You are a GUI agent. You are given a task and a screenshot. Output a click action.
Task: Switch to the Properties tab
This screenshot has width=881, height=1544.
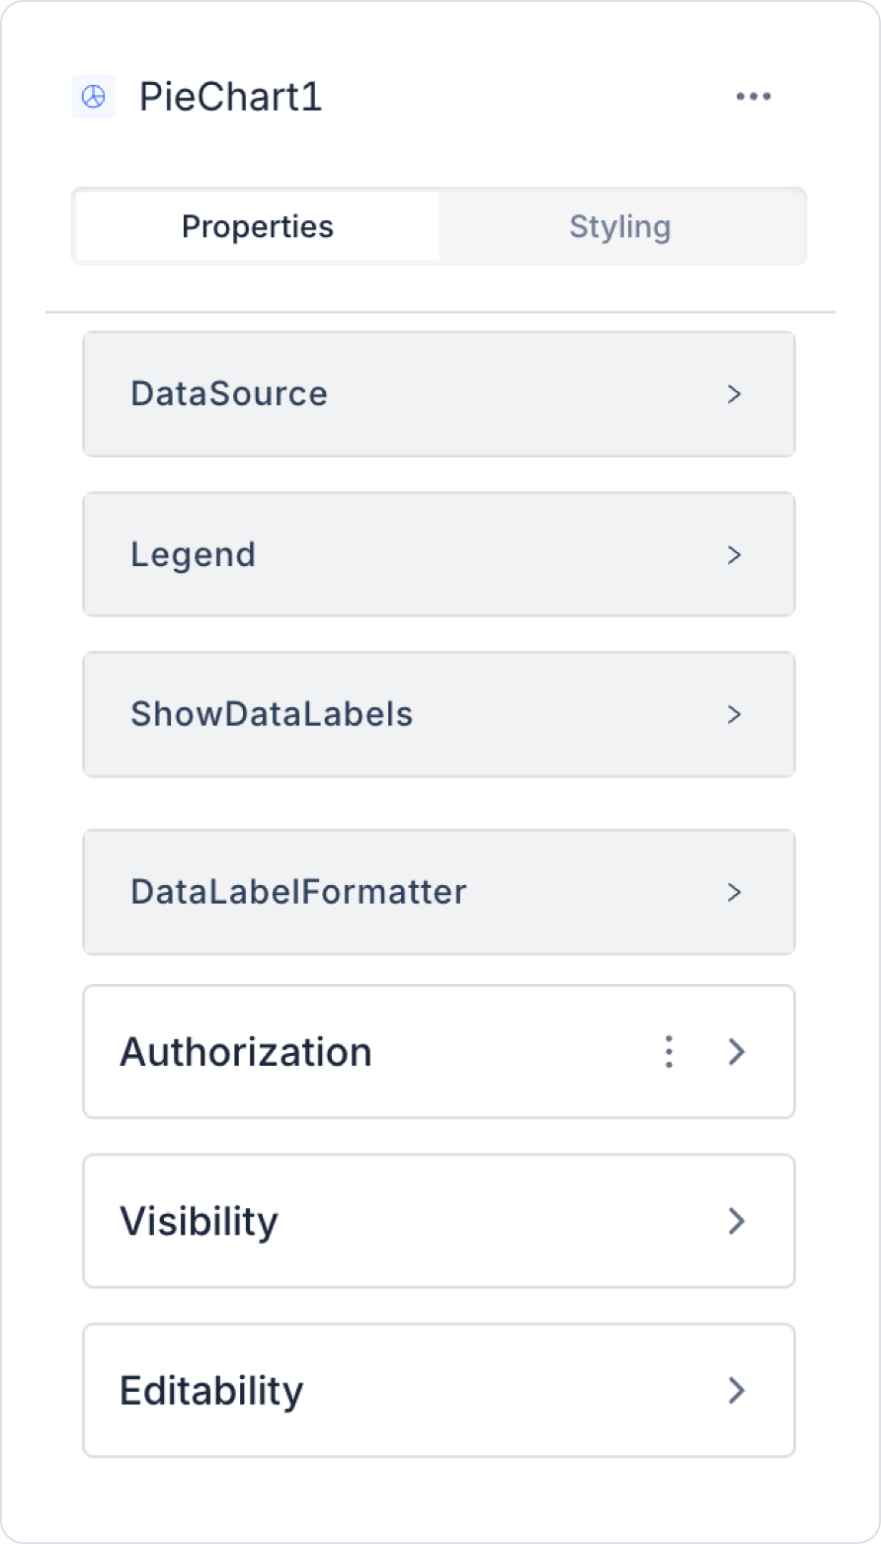tap(258, 227)
